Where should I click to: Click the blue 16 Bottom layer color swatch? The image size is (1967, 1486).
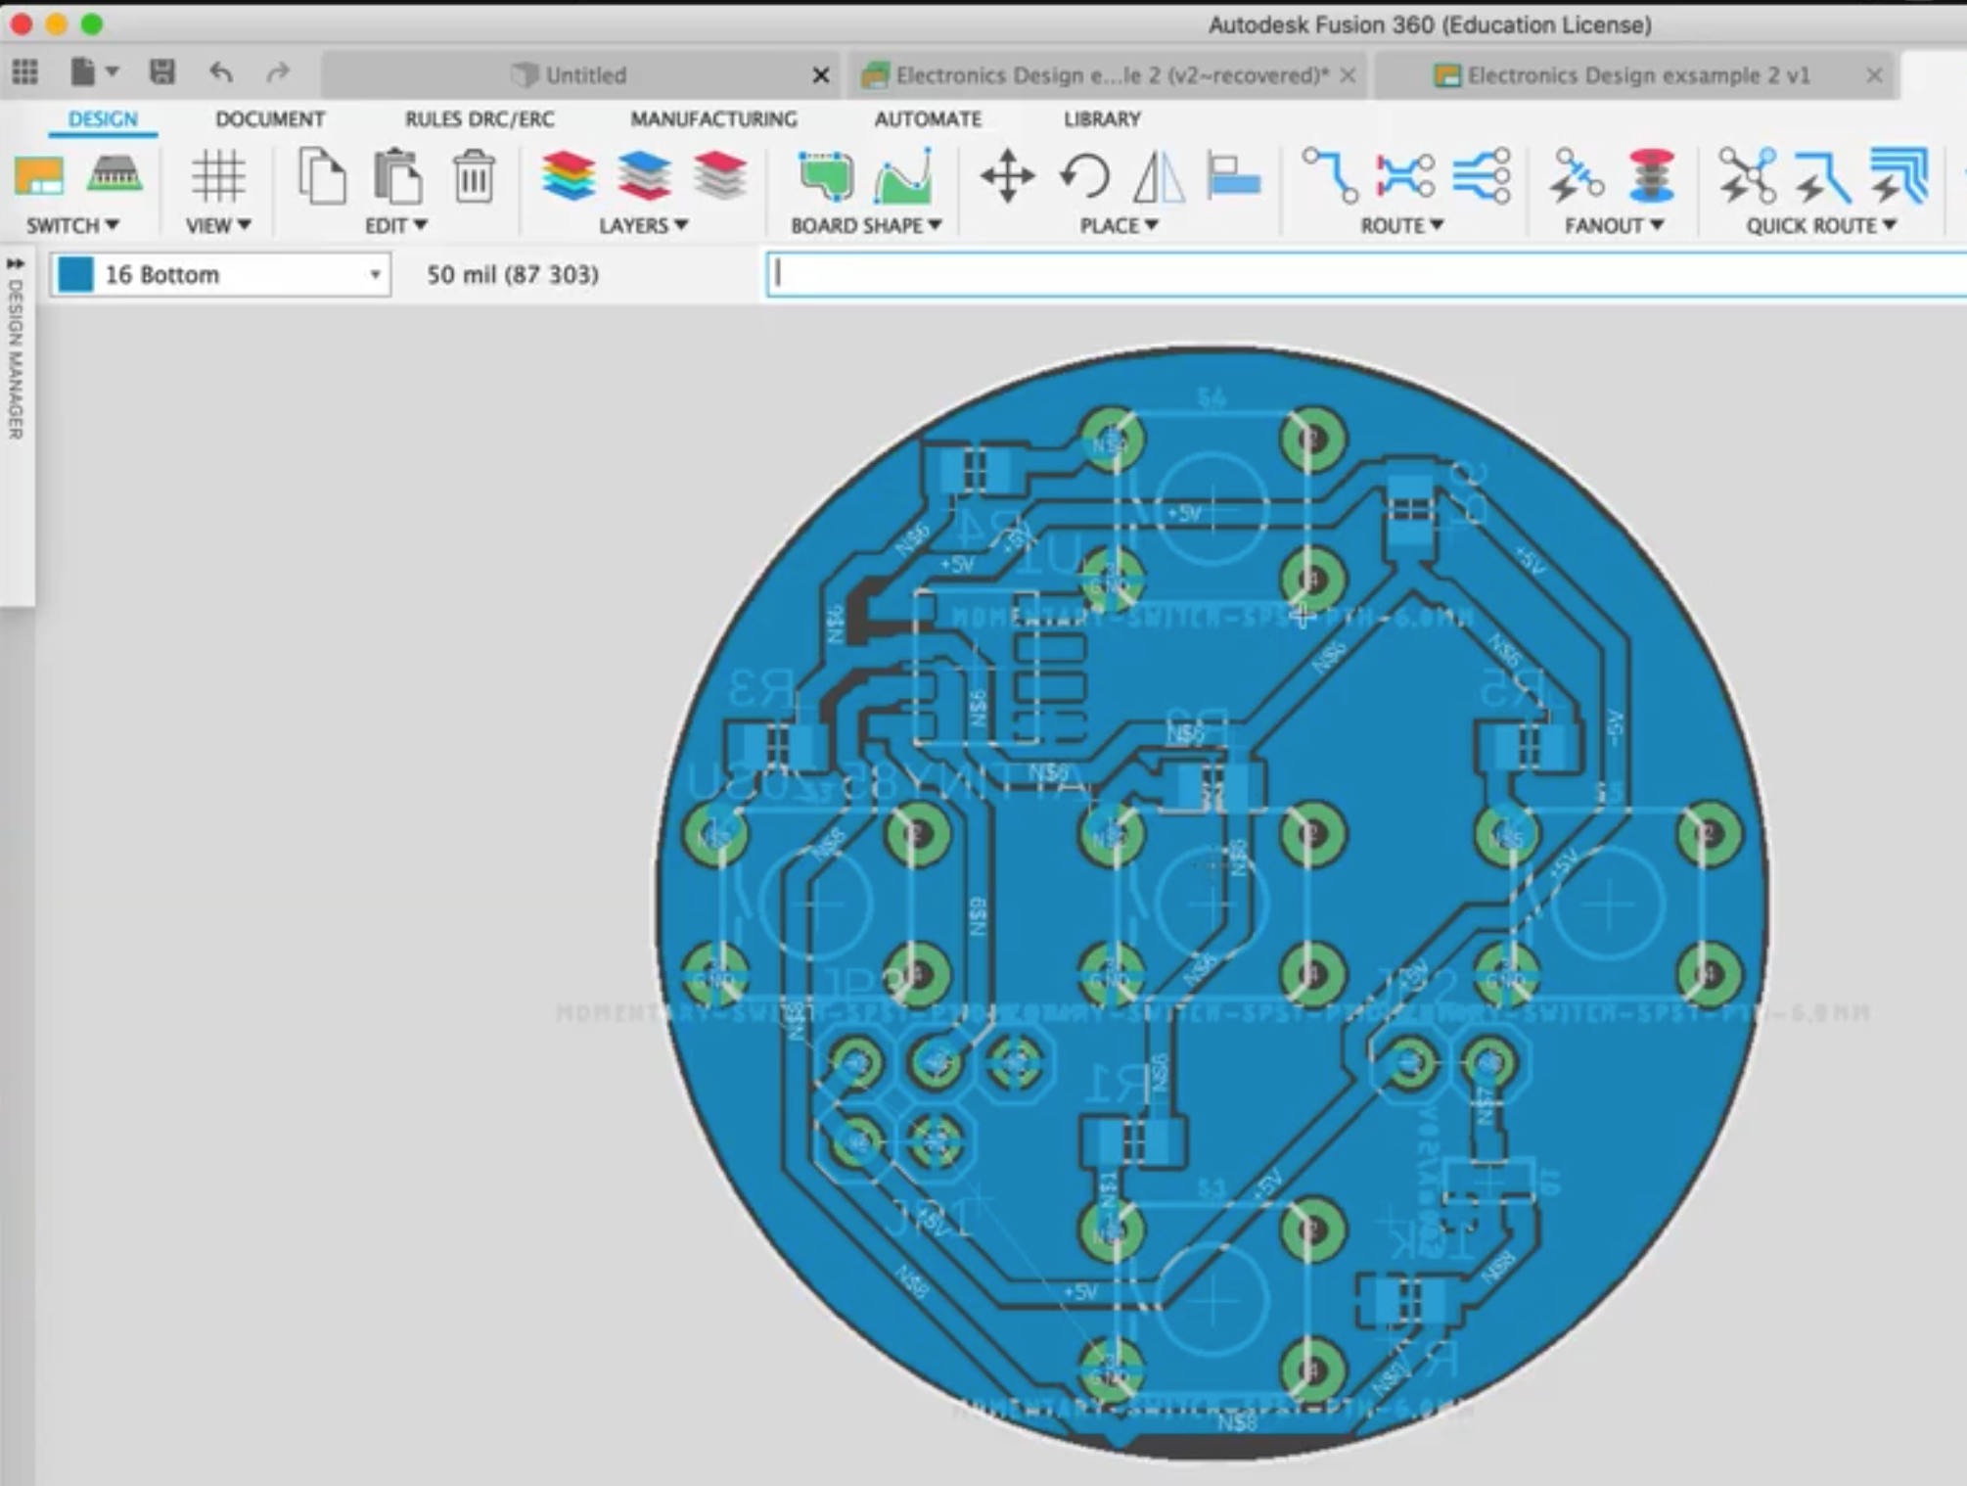point(75,275)
